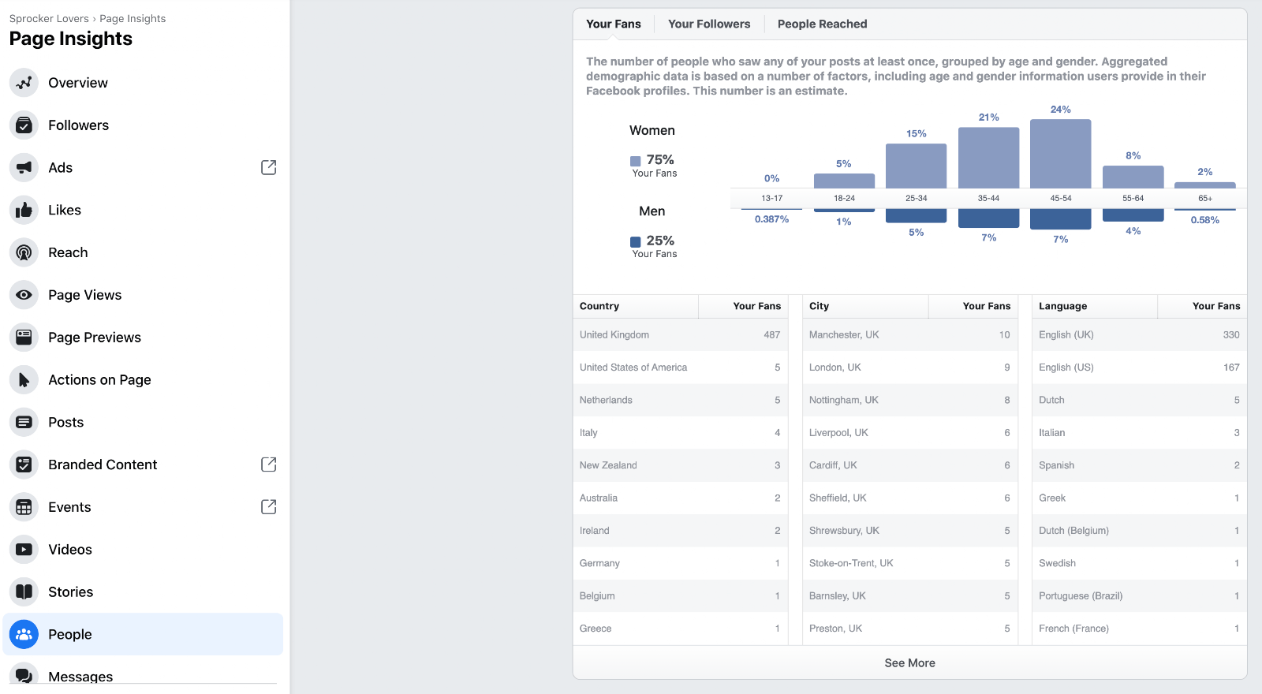Click the women 25-34 bar at 15%
The height and width of the screenshot is (694, 1262).
pyautogui.click(x=916, y=166)
